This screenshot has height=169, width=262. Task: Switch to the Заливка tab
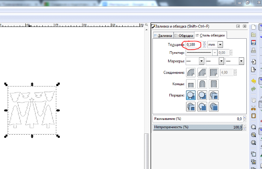(163, 36)
